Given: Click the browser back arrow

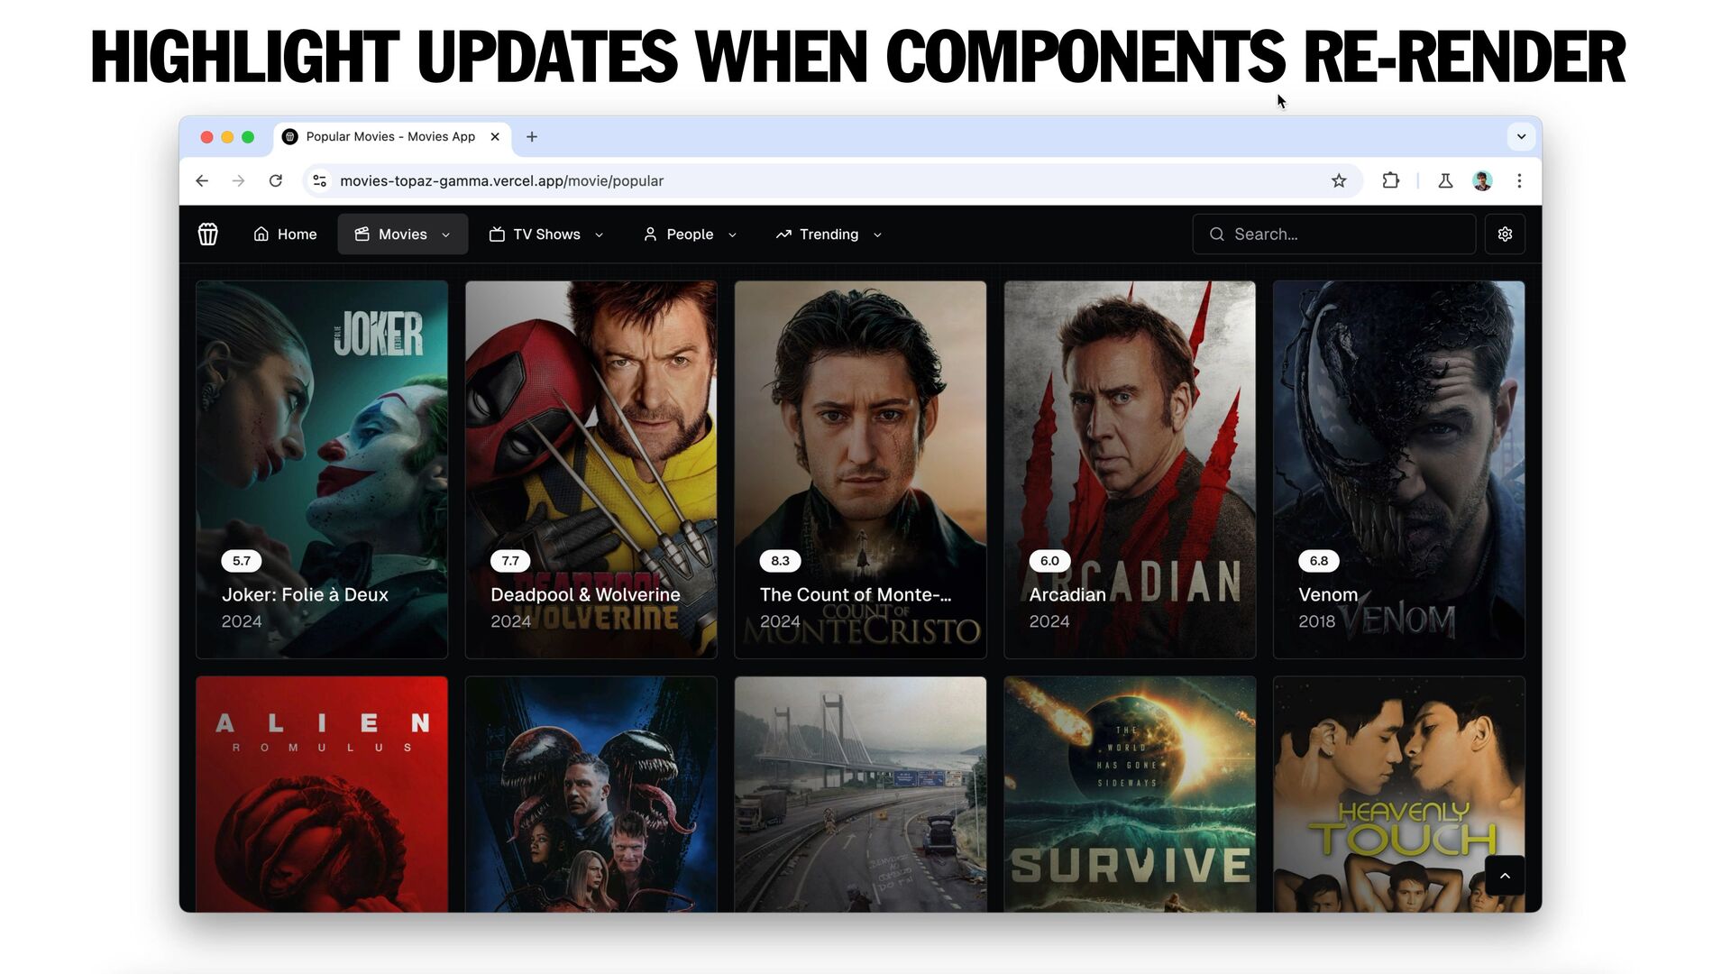Looking at the screenshot, I should tap(202, 181).
